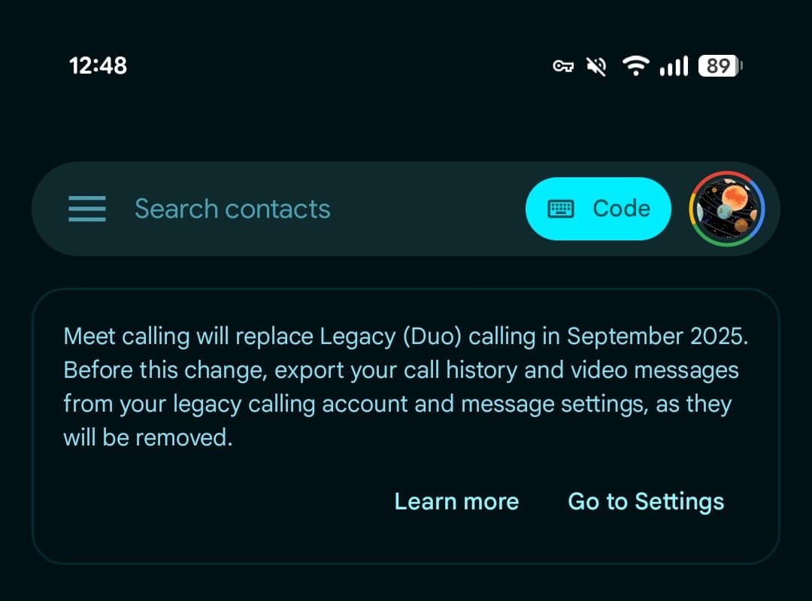Image resolution: width=812 pixels, height=601 pixels.
Task: Choose Go to Settings
Action: [x=646, y=502]
